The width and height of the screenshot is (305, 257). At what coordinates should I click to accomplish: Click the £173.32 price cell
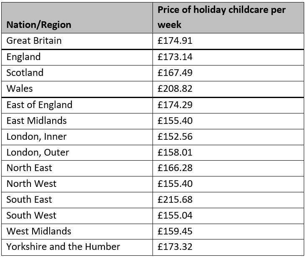point(228,247)
